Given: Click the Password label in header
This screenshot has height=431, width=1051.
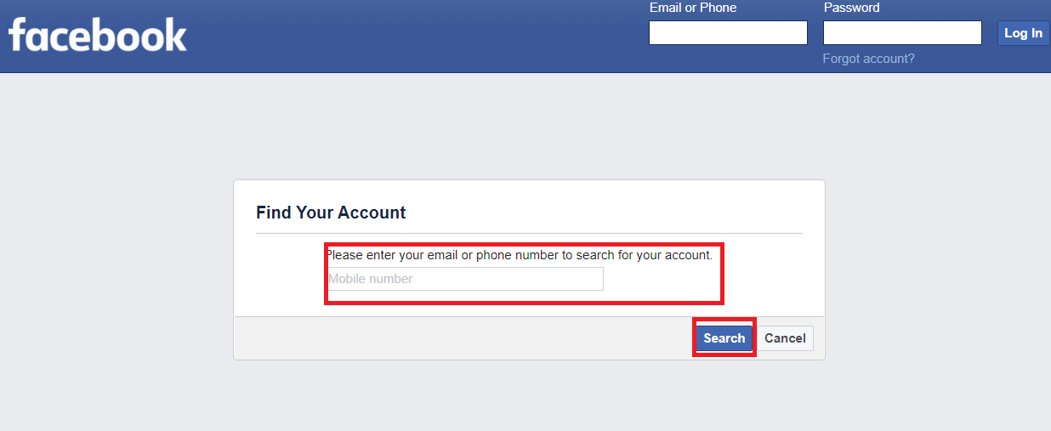Looking at the screenshot, I should (851, 8).
